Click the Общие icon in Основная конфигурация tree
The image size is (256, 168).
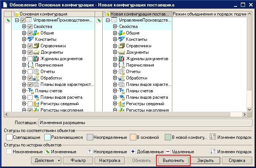tap(36, 33)
